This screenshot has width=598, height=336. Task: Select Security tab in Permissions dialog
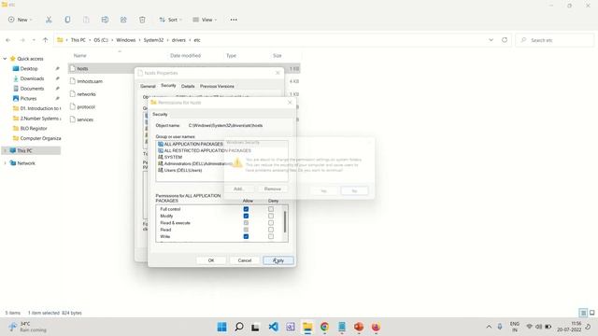point(160,114)
